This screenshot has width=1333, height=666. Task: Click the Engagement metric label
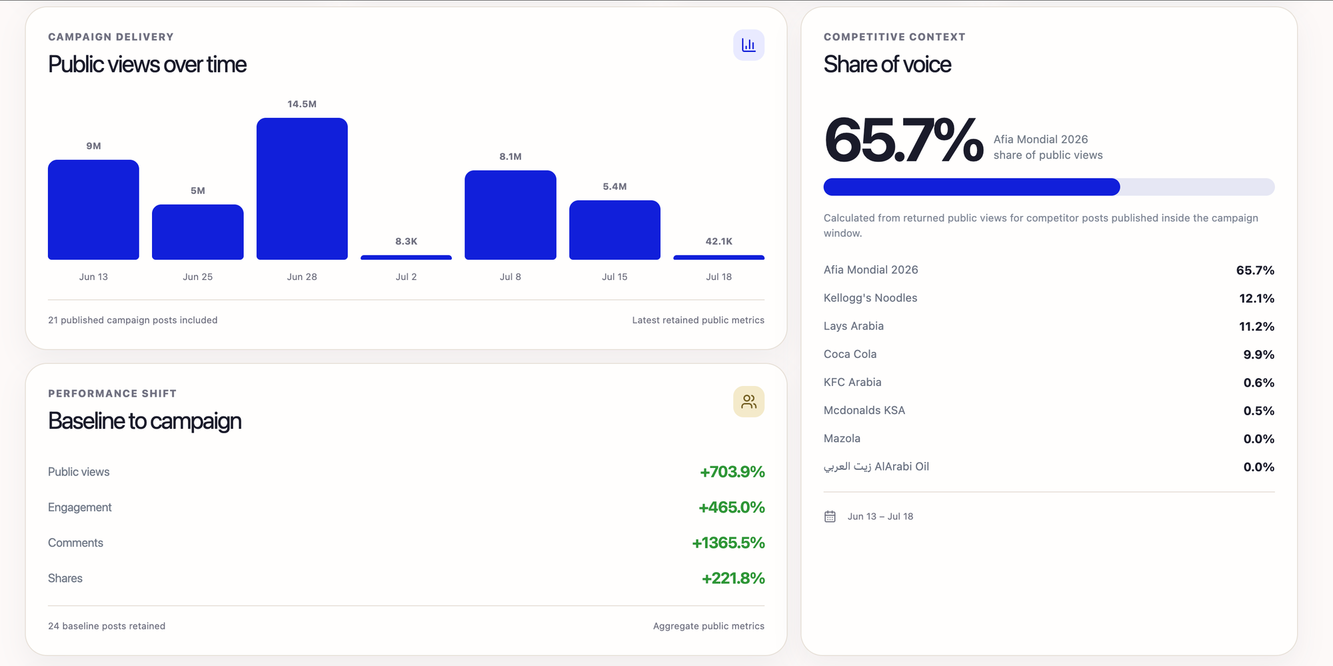(79, 507)
